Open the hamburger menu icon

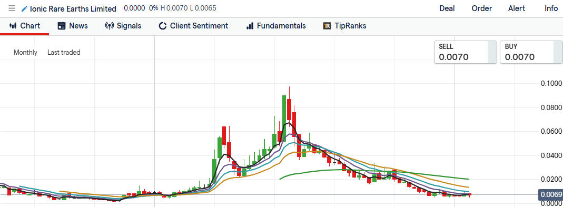[x=12, y=8]
